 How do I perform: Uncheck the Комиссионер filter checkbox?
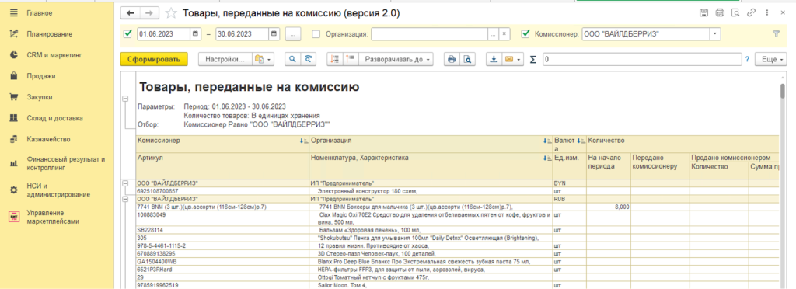tap(526, 34)
